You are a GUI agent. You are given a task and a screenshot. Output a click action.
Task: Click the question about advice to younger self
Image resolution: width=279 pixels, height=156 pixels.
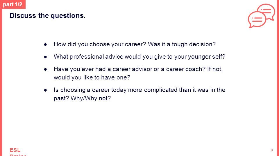(139, 57)
